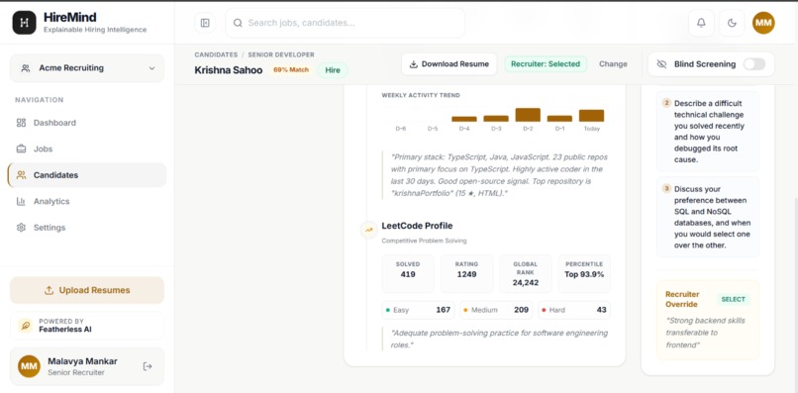Viewport: 798px width, 393px height.
Task: Expand the Acme Recruiting workspace dropdown
Action: [87, 68]
